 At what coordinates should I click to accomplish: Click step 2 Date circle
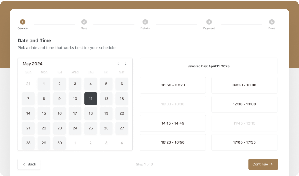coord(84,22)
